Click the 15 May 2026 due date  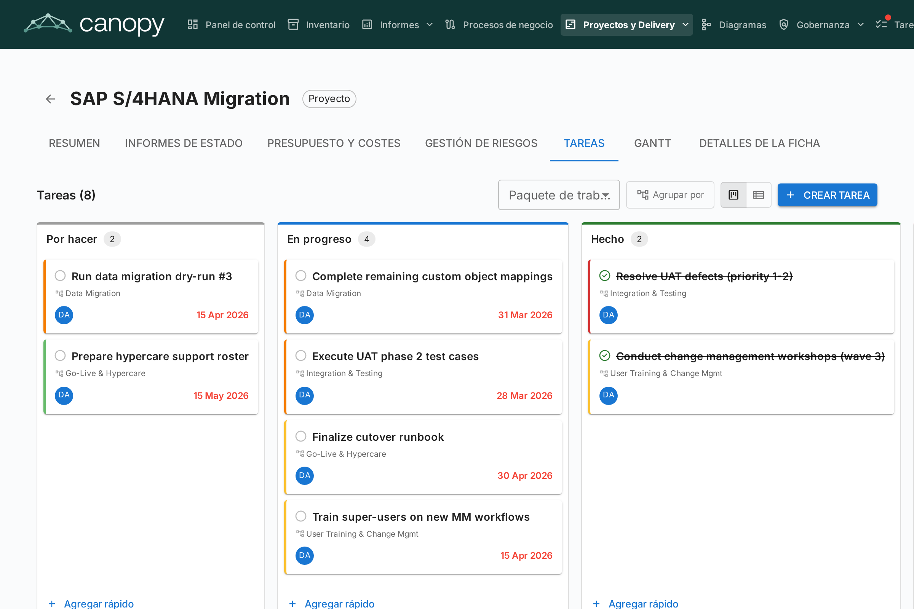coord(221,395)
